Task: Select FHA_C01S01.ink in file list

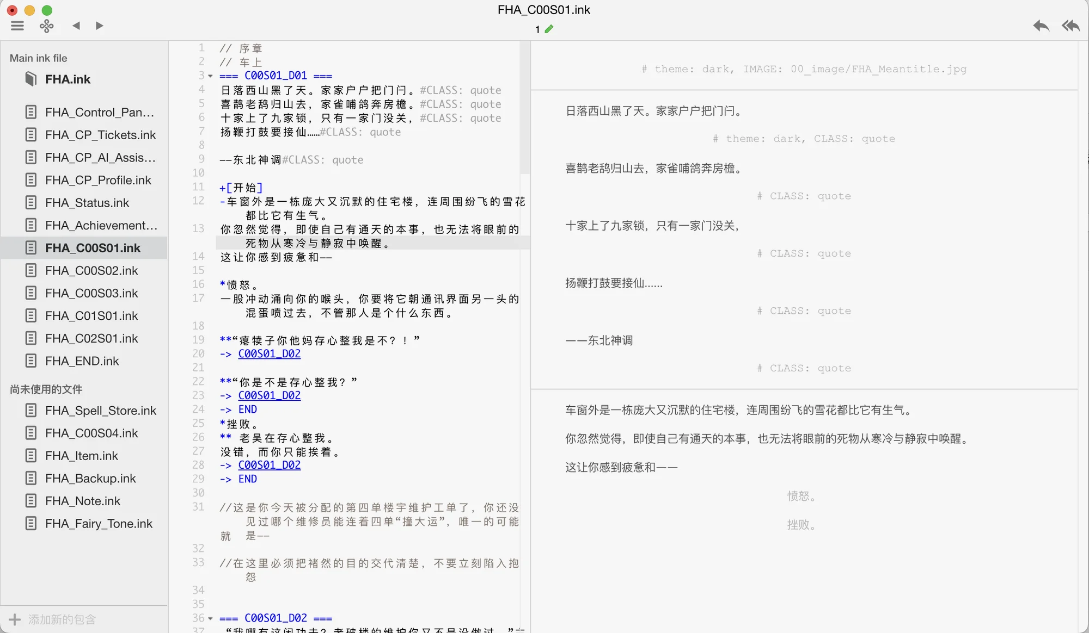Action: coord(91,316)
